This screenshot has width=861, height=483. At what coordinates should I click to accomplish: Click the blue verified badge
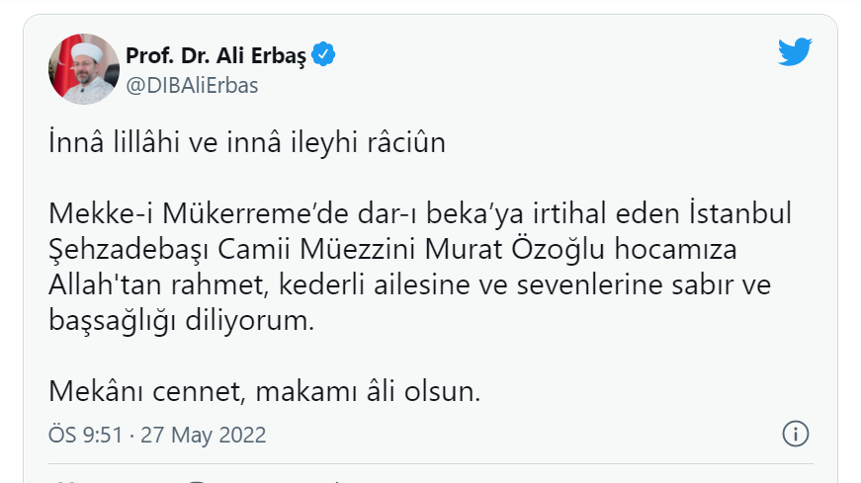[x=323, y=55]
